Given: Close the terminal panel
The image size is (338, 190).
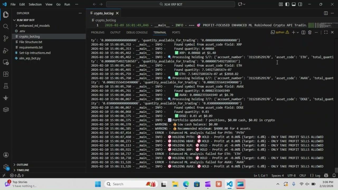Looking at the screenshot, I should coord(332,32).
